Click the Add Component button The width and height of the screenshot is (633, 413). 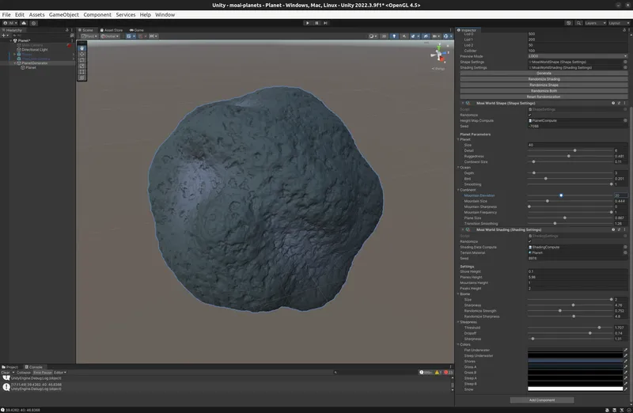(x=543, y=400)
